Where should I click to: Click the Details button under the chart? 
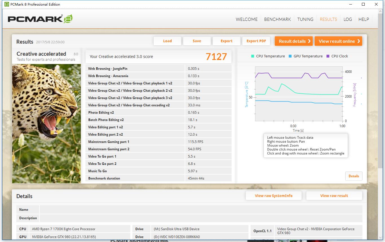click(x=354, y=176)
